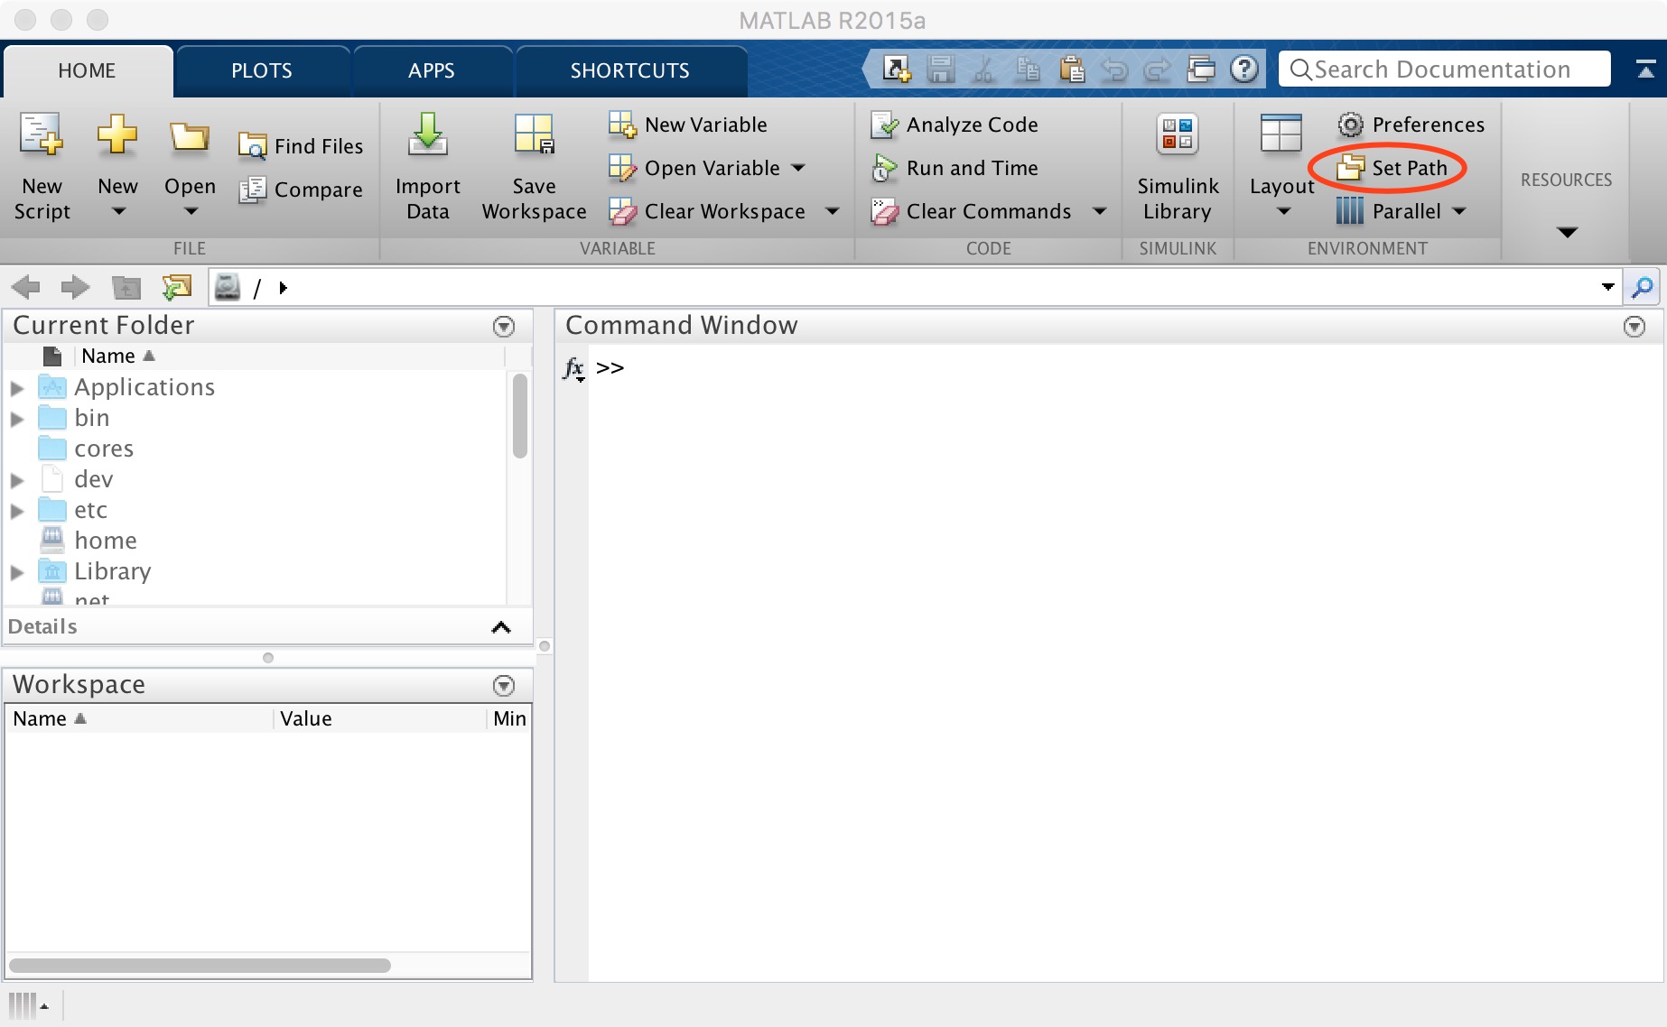
Task: Open the New dropdown arrow
Action: click(x=118, y=211)
